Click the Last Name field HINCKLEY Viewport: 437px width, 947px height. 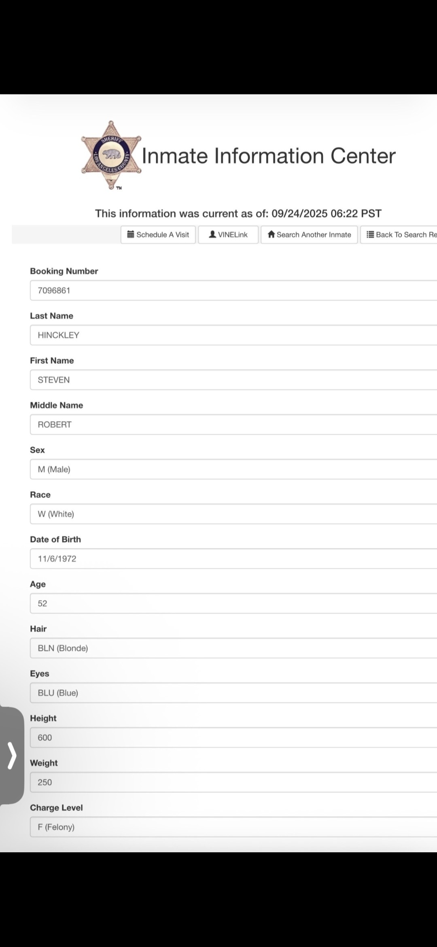pos(233,335)
